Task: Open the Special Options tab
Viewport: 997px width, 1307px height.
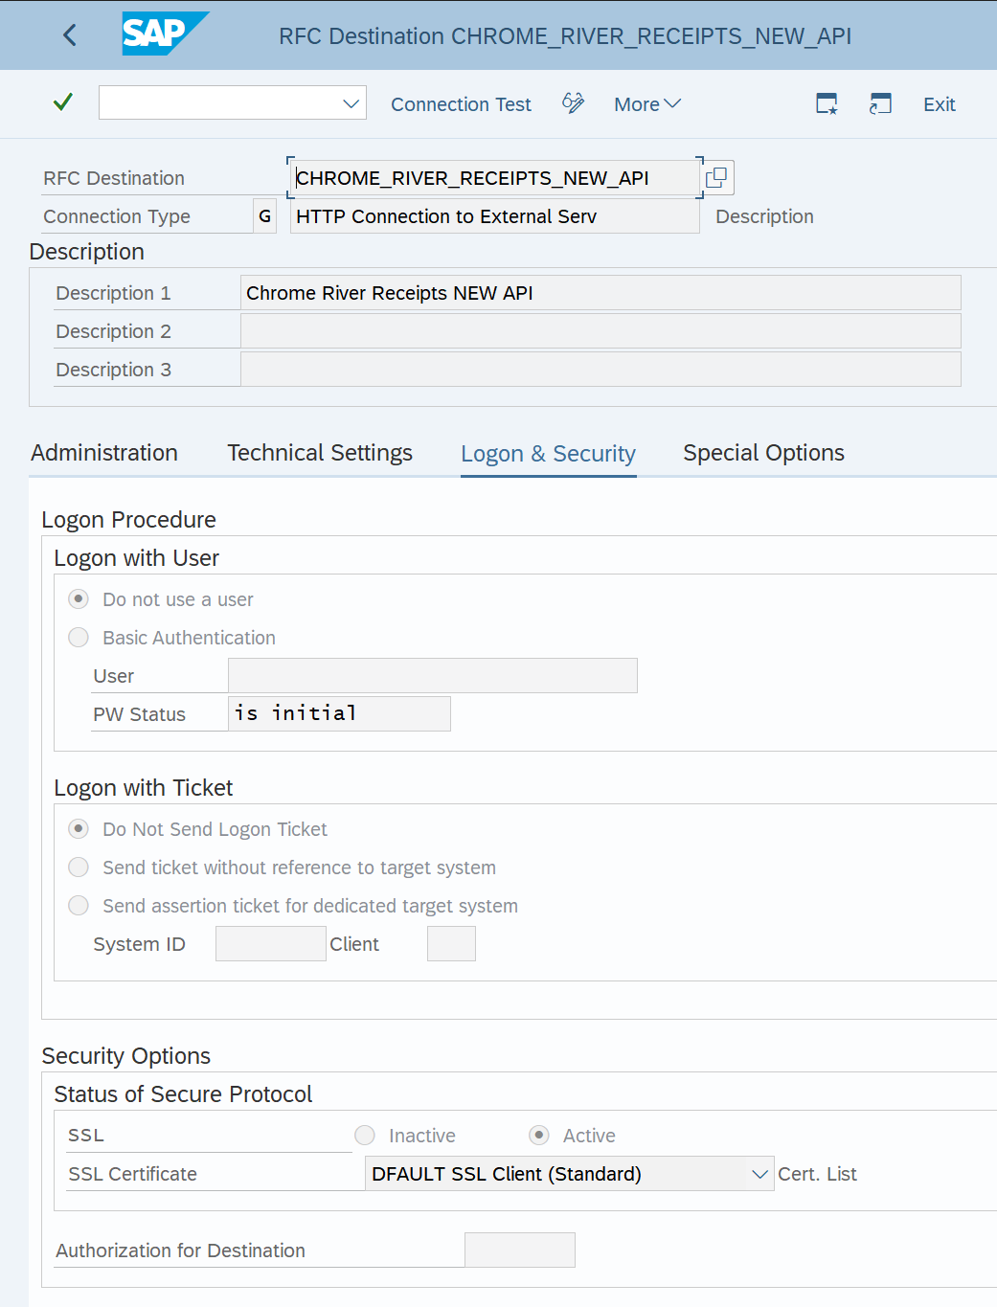Action: point(762,452)
